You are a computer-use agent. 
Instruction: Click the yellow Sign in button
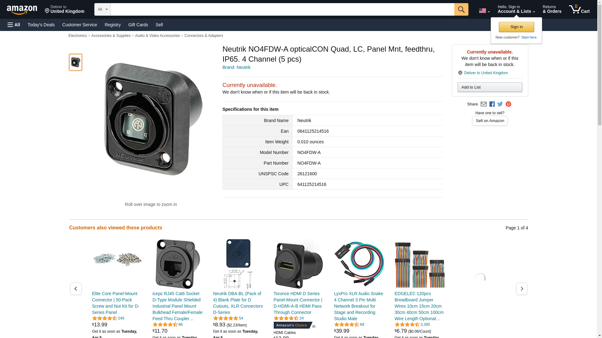516,27
